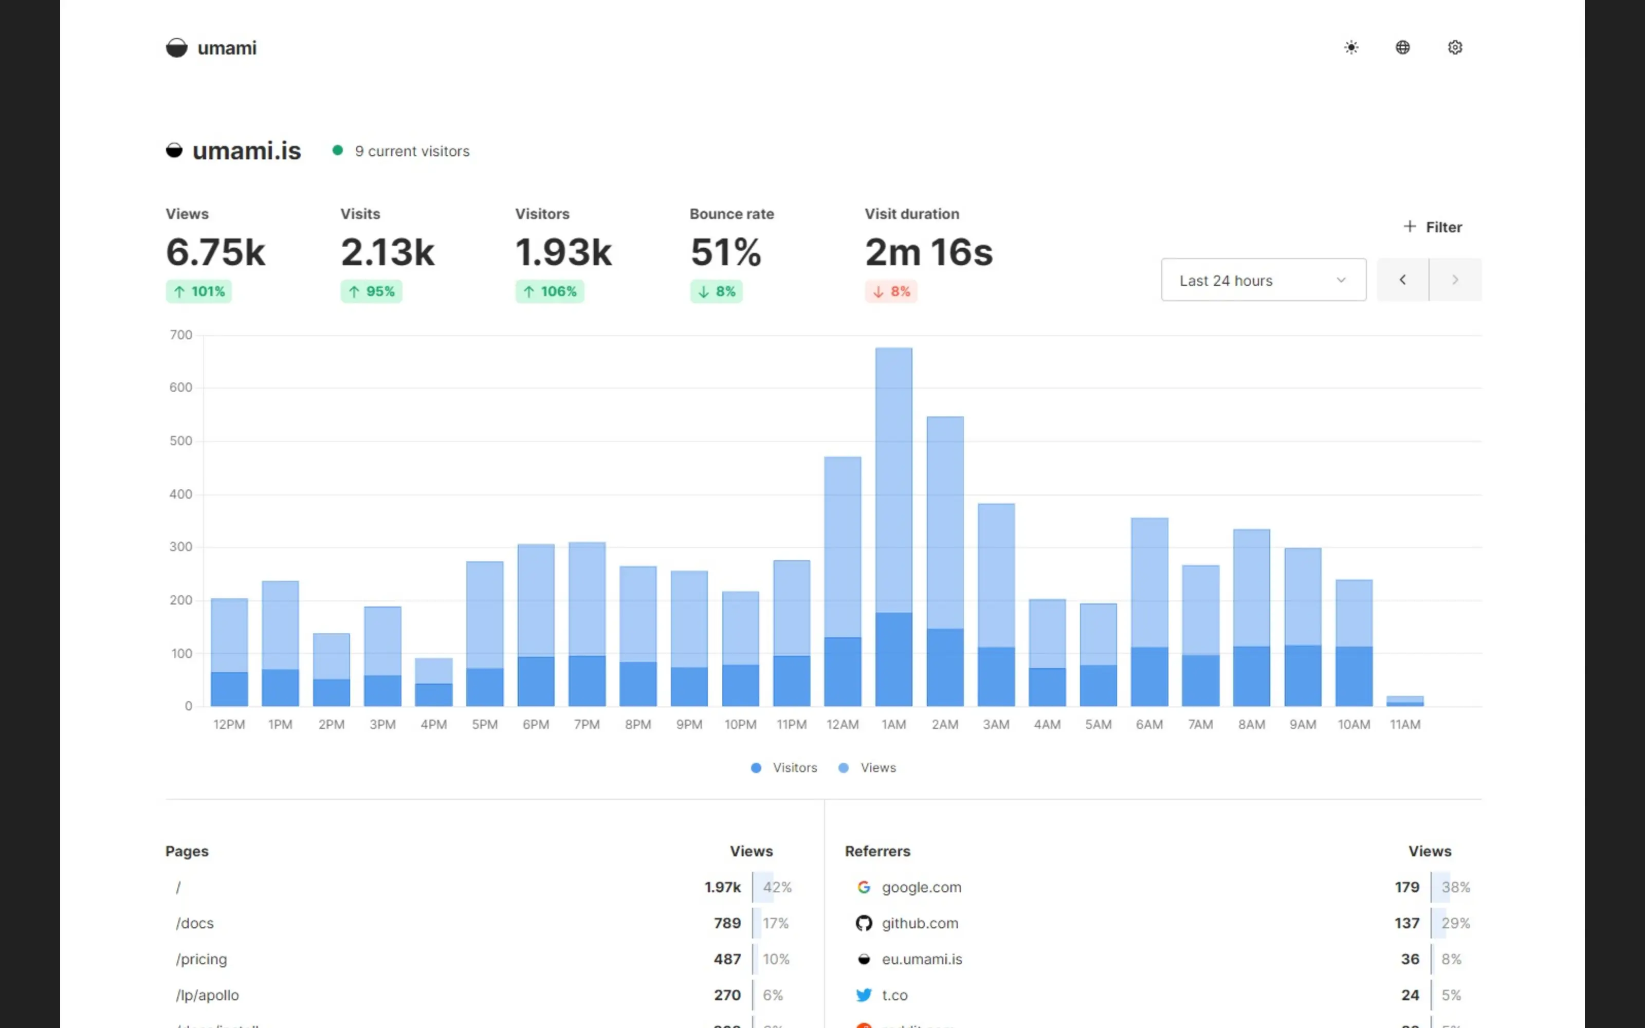Image resolution: width=1645 pixels, height=1028 pixels.
Task: Click the GitHub icon beside github.com
Action: [863, 923]
